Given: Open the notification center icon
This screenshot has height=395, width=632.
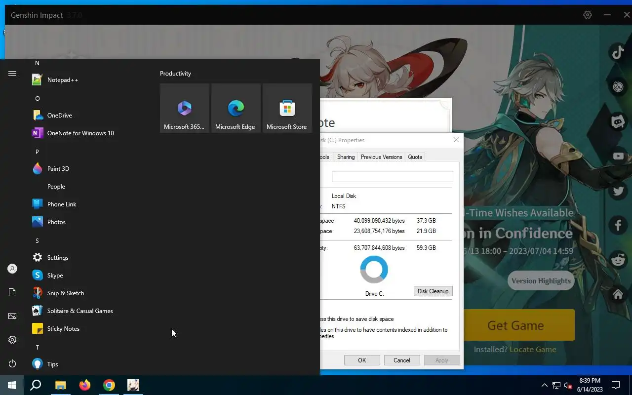Looking at the screenshot, I should [616, 385].
